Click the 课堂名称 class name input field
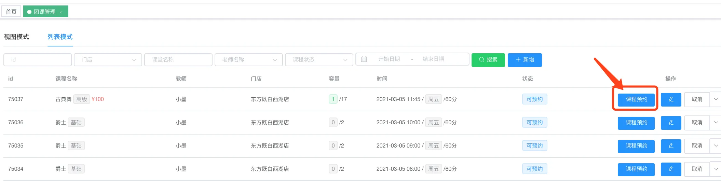 pos(178,60)
